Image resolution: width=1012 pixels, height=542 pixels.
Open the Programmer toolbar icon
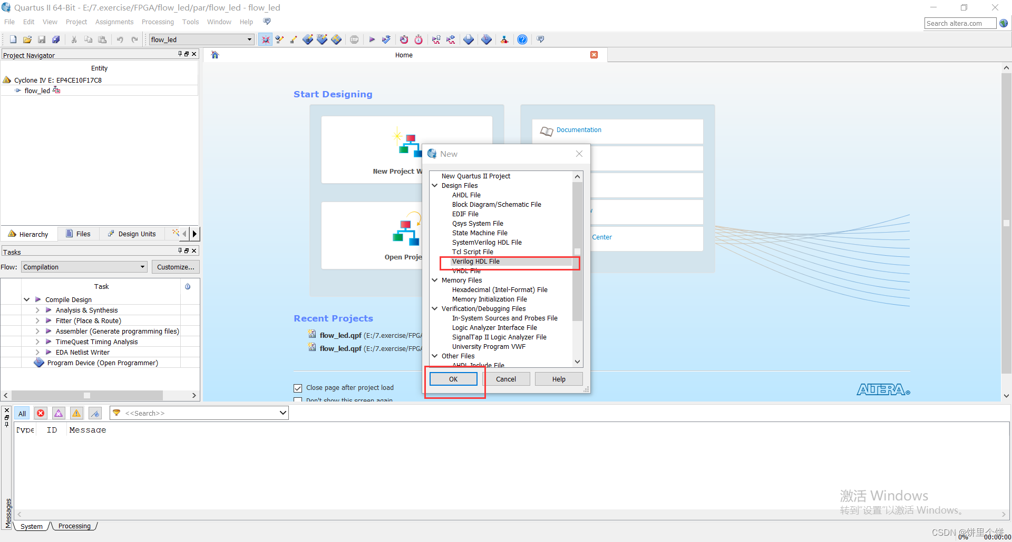(486, 39)
